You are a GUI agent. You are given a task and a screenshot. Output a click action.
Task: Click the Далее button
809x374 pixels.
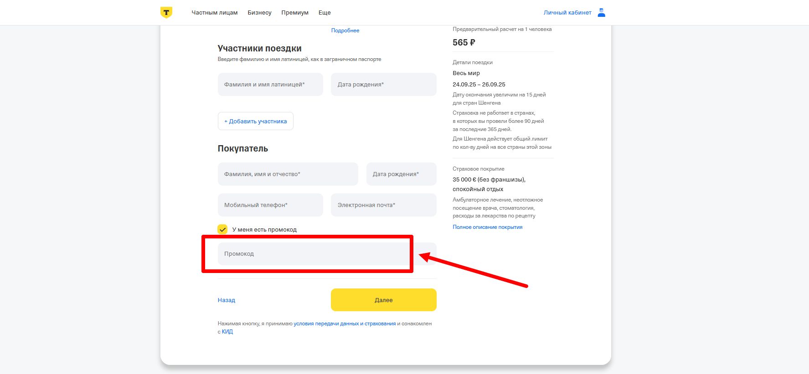[383, 300]
